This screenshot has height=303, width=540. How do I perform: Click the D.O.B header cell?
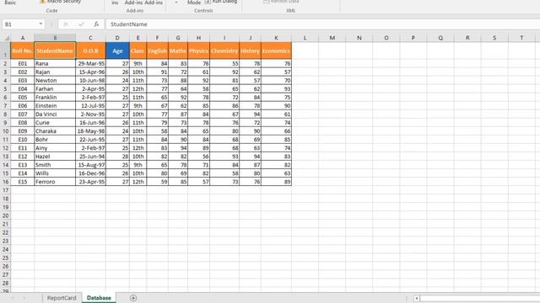pos(90,50)
